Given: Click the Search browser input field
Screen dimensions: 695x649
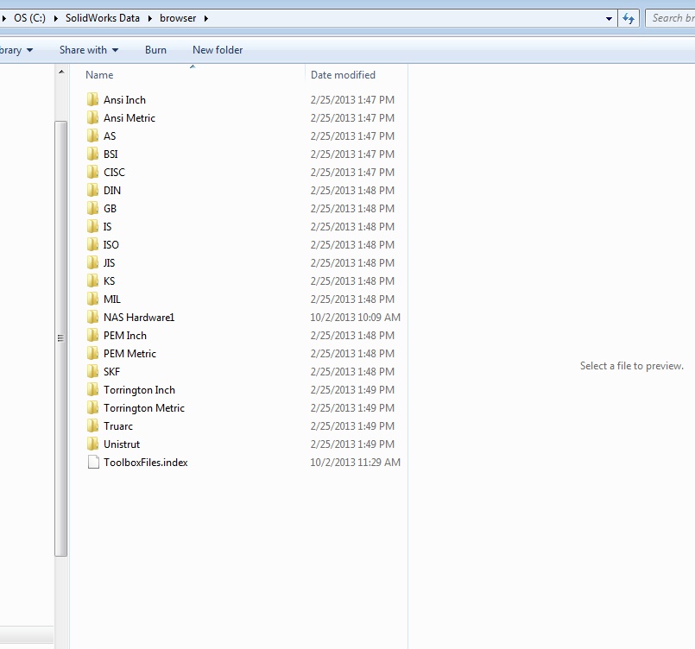Looking at the screenshot, I should coord(671,18).
